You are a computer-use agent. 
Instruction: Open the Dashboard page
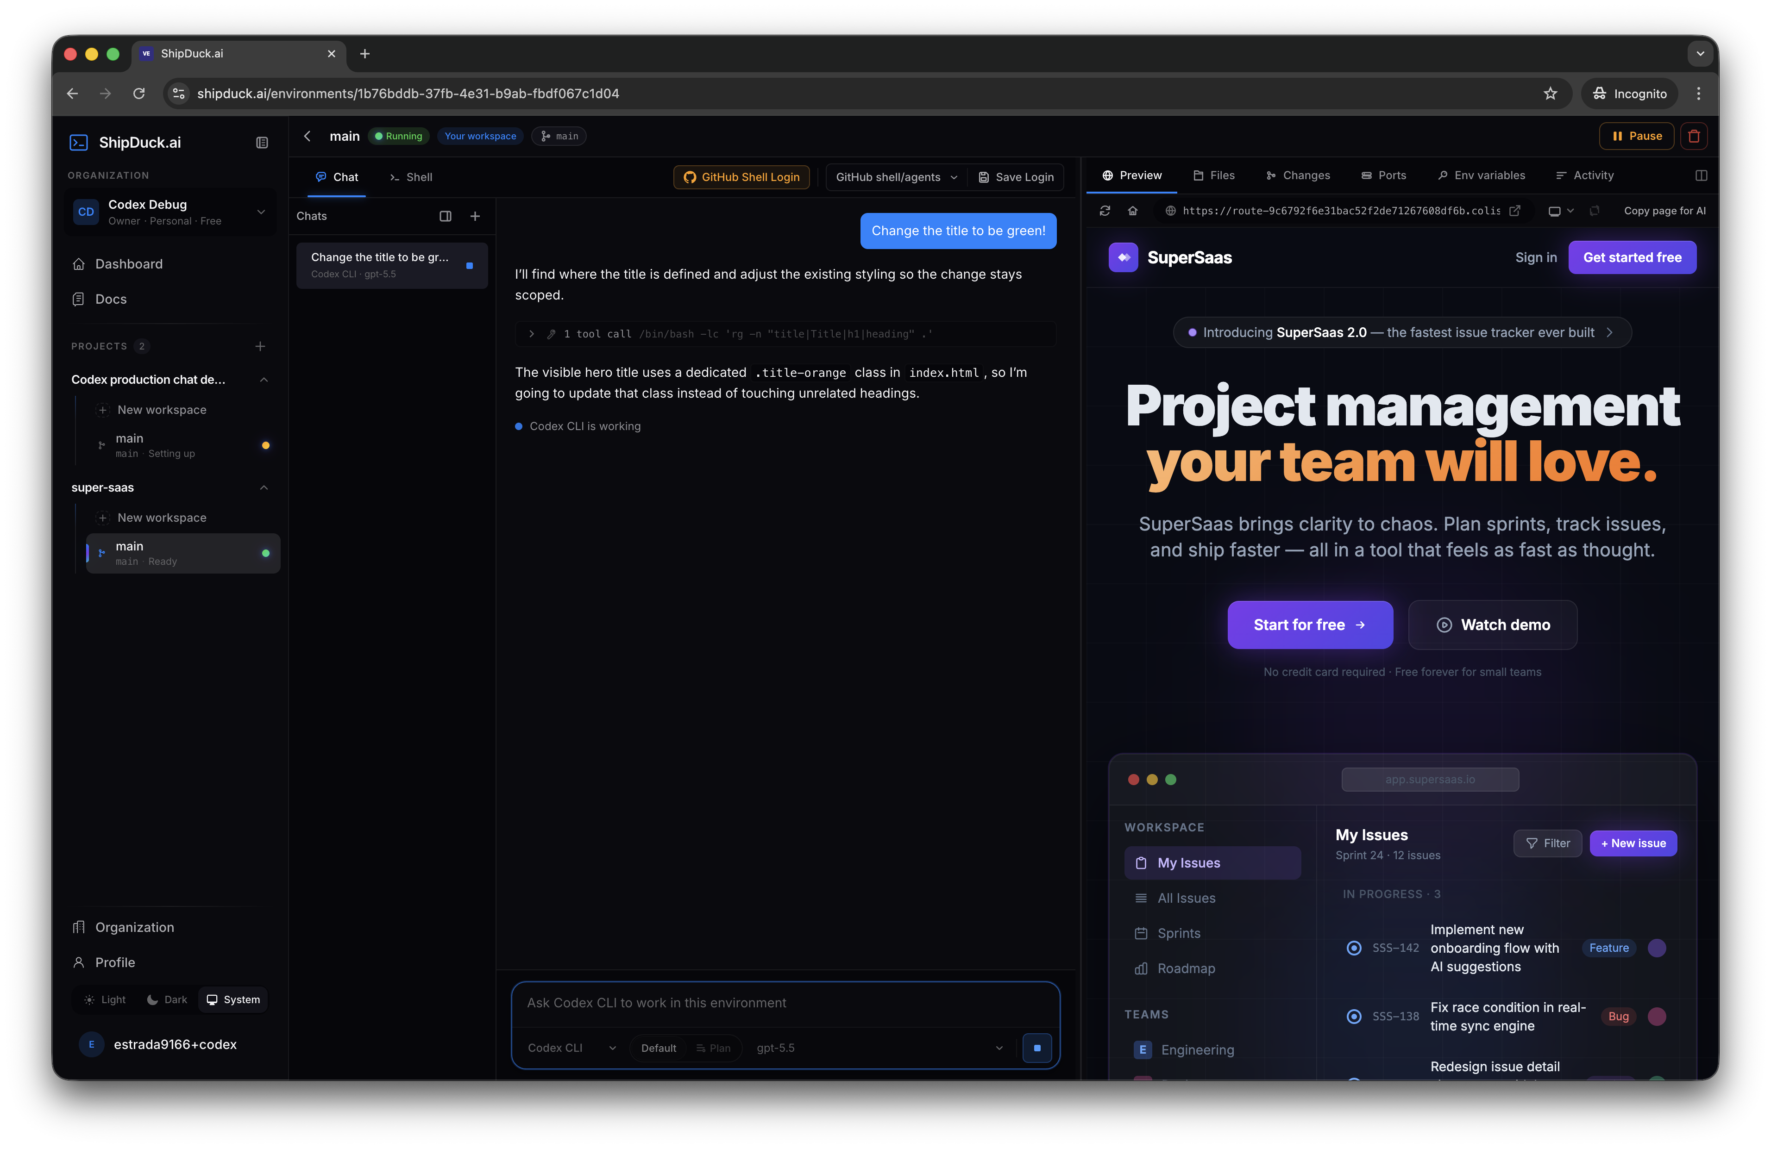coord(170,264)
